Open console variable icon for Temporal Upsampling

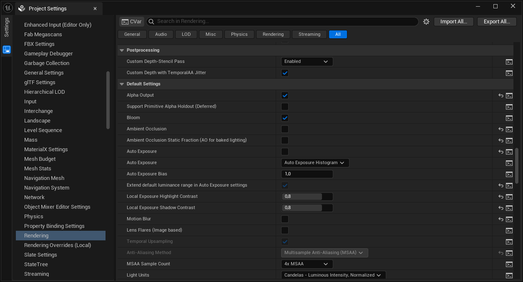pos(509,242)
